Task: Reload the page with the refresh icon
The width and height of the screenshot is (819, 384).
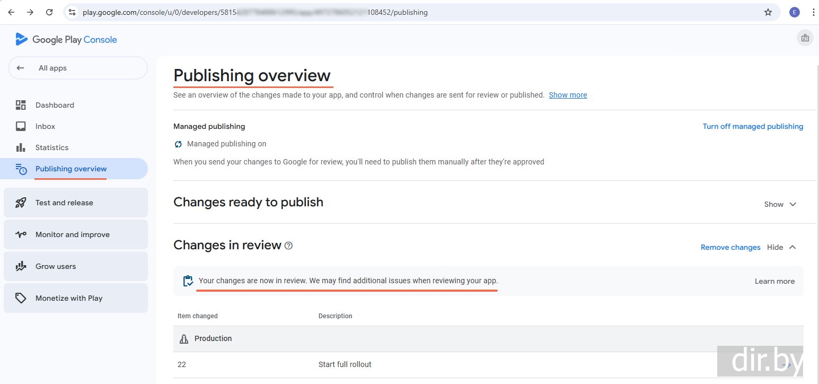Action: (x=49, y=12)
